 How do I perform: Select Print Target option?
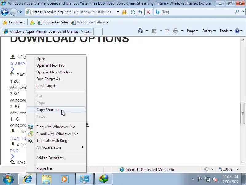56,86
